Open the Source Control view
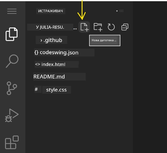Screen dimensions: 167x153 click(x=12, y=88)
